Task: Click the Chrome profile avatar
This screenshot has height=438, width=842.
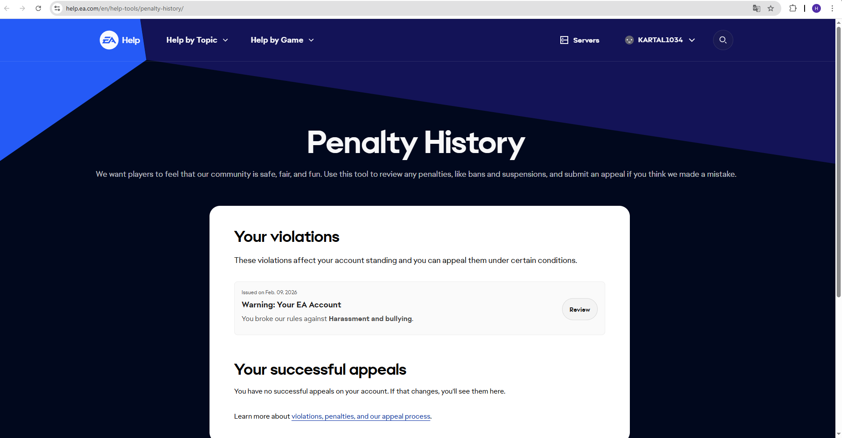Action: click(816, 8)
